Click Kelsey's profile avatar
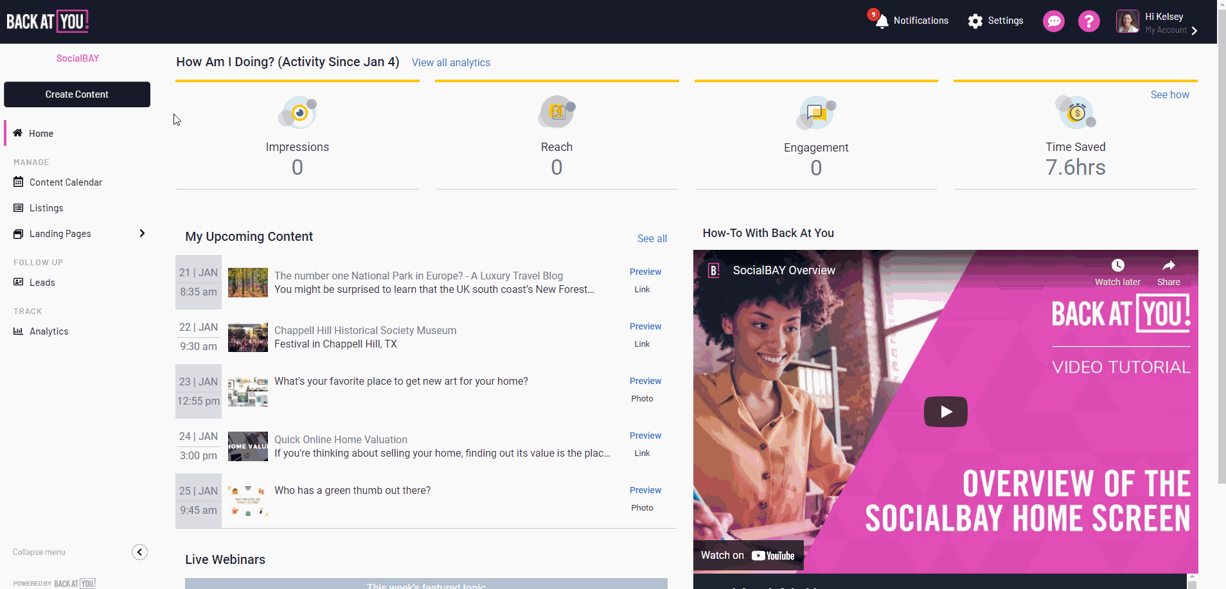 (1127, 21)
